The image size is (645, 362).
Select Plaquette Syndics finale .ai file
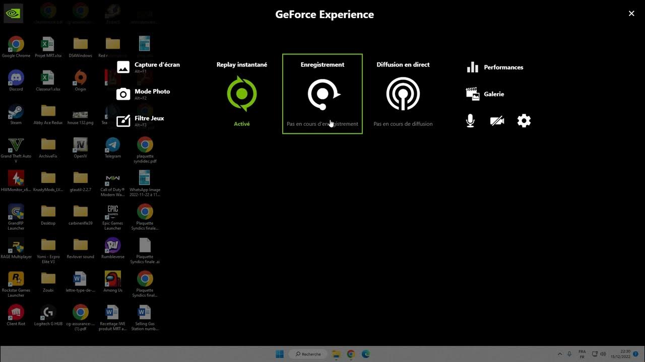pyautogui.click(x=145, y=250)
